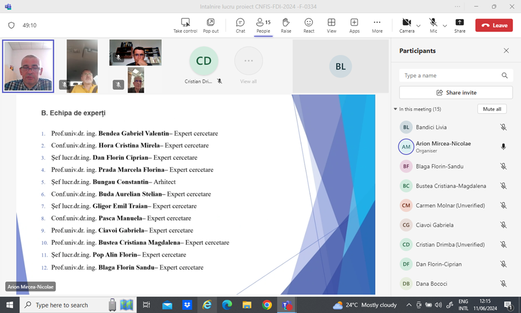Open Mic device options dropdown arrow
The image size is (521, 313).
click(x=445, y=26)
